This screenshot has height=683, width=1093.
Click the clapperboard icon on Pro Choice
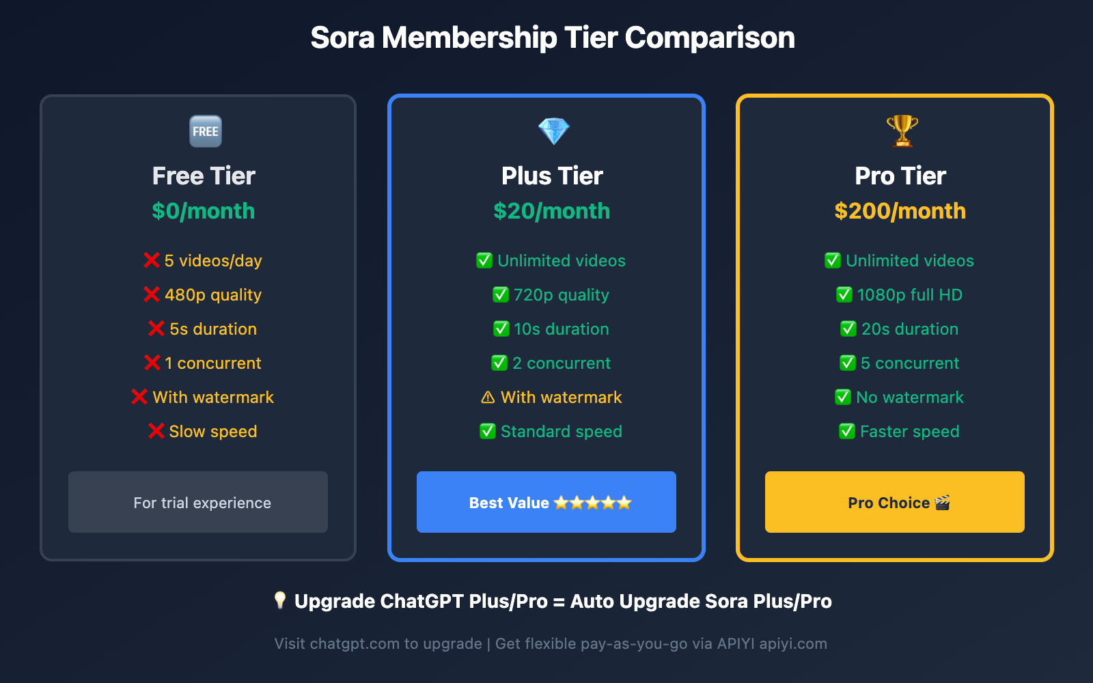coord(943,503)
